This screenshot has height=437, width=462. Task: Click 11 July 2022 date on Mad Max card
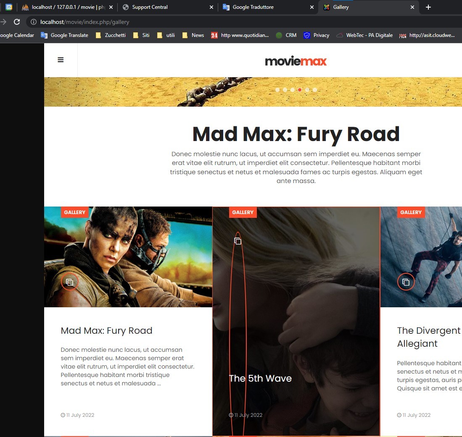pyautogui.click(x=77, y=415)
